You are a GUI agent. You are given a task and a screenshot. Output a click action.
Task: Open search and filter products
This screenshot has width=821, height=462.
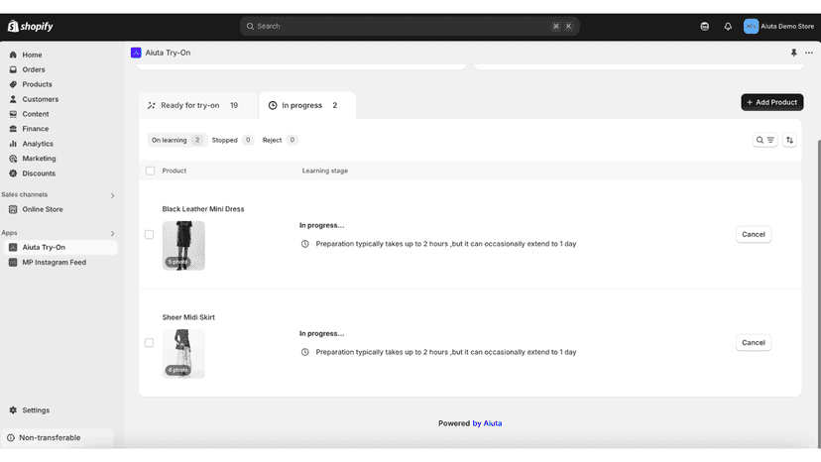(764, 140)
